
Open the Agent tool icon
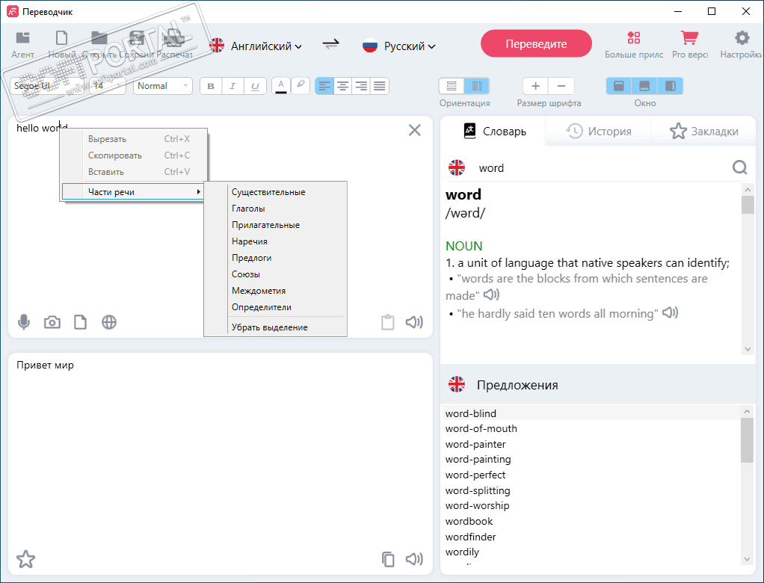point(23,38)
